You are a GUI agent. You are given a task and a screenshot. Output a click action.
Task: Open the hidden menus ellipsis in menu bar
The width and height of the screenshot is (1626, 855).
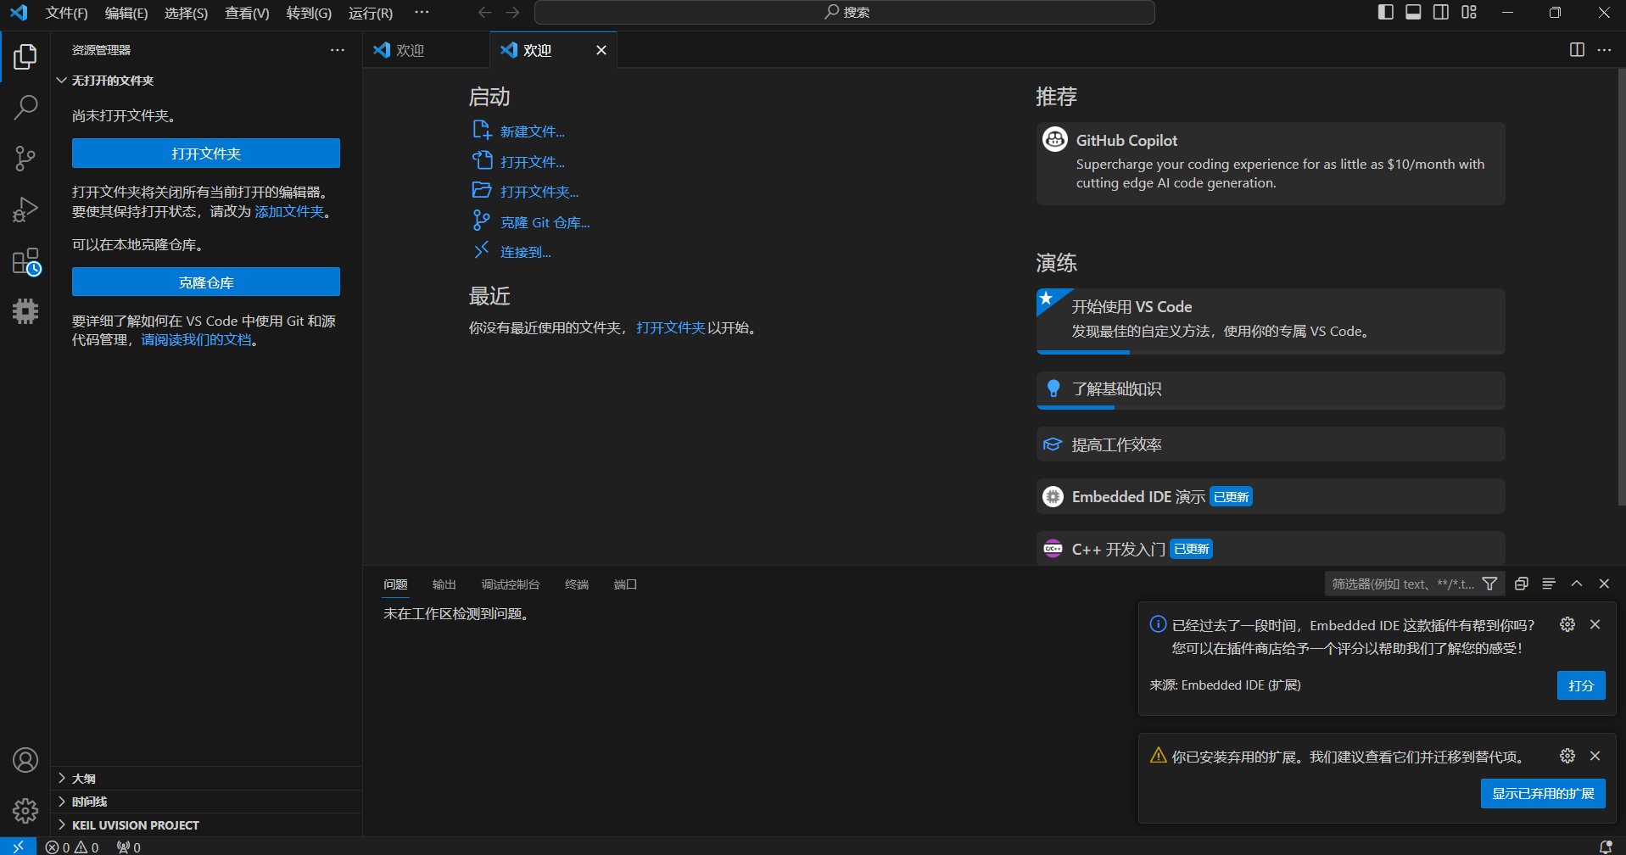[422, 12]
